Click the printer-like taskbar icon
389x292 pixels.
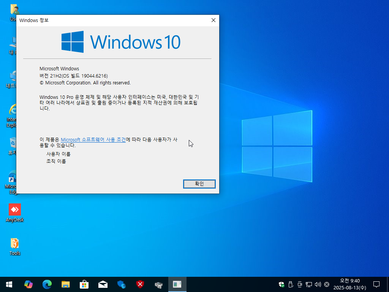[x=158, y=284]
